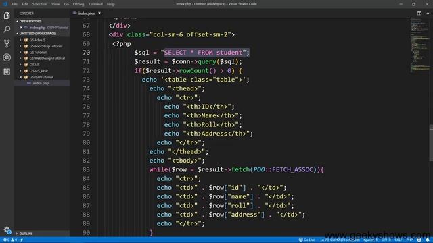
Task: Click line and column indicator in status bar
Action: tap(340, 240)
